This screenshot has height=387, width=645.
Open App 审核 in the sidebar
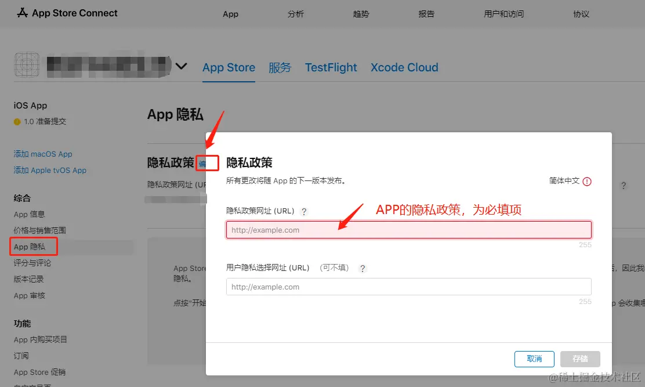point(29,296)
